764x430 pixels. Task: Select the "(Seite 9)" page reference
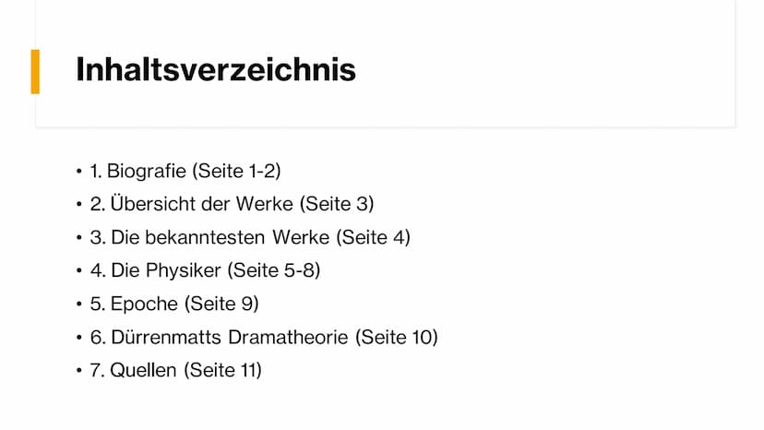coord(221,304)
